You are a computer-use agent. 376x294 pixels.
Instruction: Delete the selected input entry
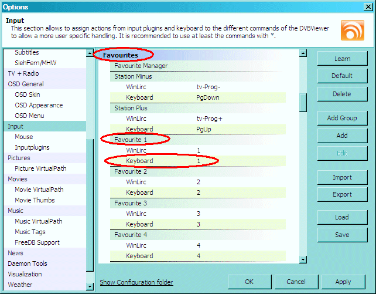342,94
